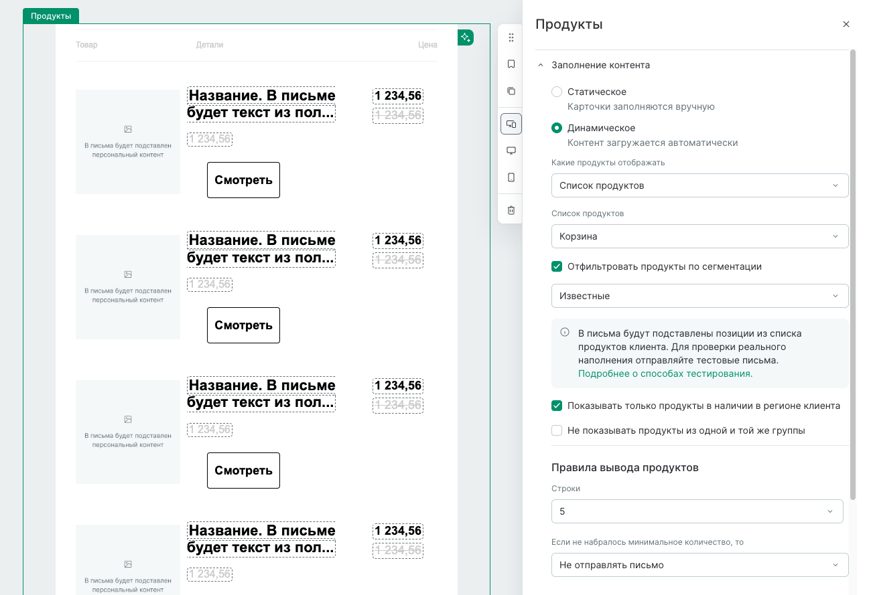Click the fourth product's Название title text

click(261, 539)
